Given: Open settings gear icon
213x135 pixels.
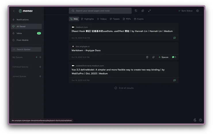Looking at the screenshot, I should tap(197, 11).
